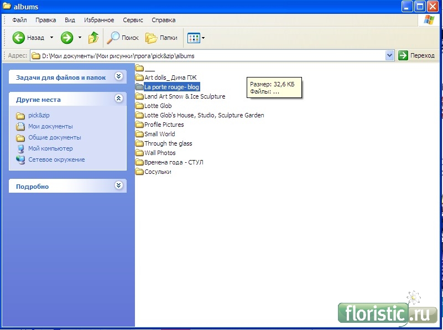Select the Времена года - СТУЛ name
Image resolution: width=443 pixels, height=330 pixels.
pyautogui.click(x=174, y=162)
